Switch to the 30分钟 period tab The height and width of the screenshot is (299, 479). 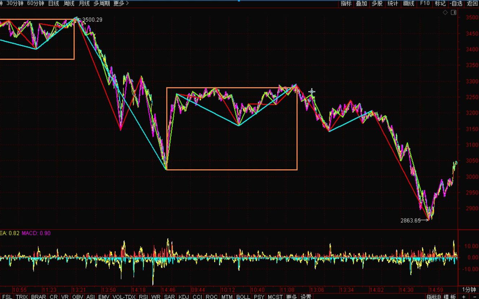pyautogui.click(x=15, y=3)
